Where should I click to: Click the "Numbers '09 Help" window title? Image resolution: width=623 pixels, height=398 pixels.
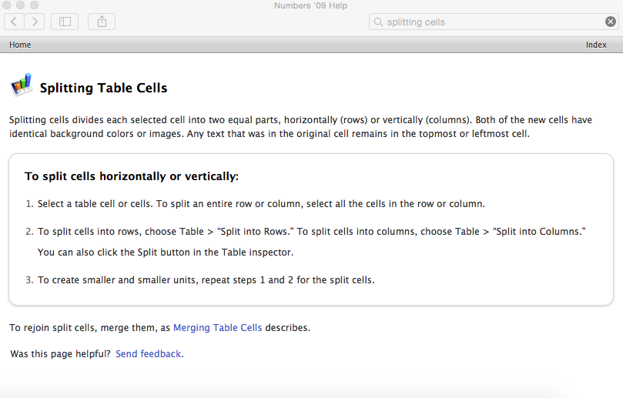click(x=310, y=5)
